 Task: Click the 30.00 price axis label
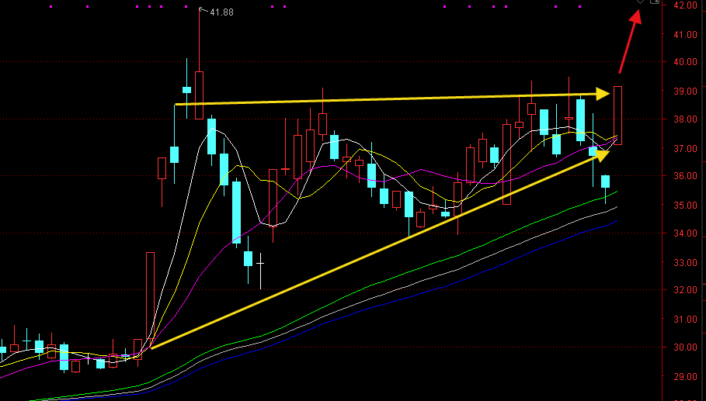tap(685, 347)
